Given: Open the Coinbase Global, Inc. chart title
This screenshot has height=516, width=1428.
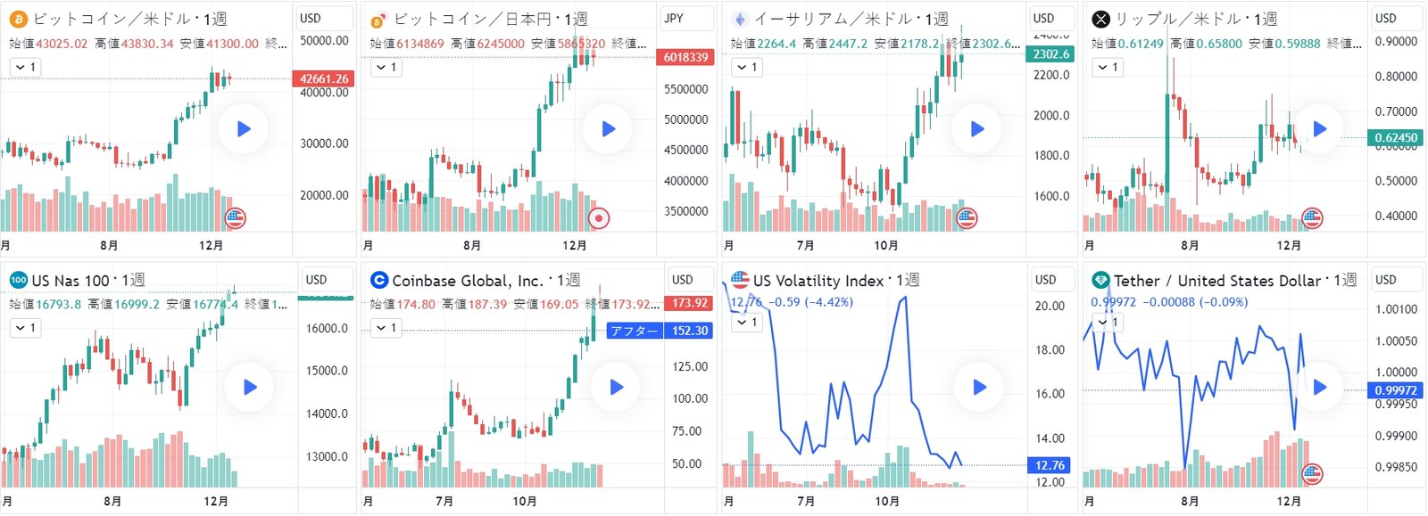Looking at the screenshot, I should tap(468, 281).
